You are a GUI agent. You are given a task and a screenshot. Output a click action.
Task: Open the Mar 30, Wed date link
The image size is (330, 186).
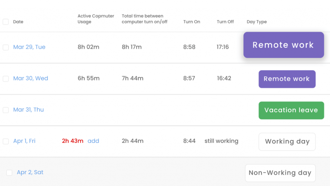[x=31, y=79]
